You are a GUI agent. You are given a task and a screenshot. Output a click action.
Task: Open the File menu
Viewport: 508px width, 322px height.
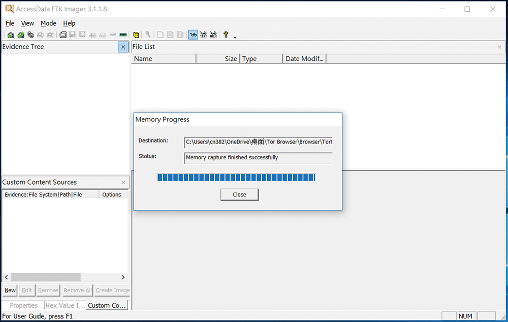point(10,23)
